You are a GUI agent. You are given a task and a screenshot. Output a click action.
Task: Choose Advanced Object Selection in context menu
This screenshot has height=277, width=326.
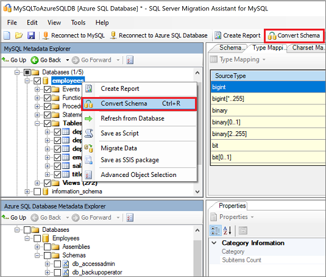[x=139, y=175]
